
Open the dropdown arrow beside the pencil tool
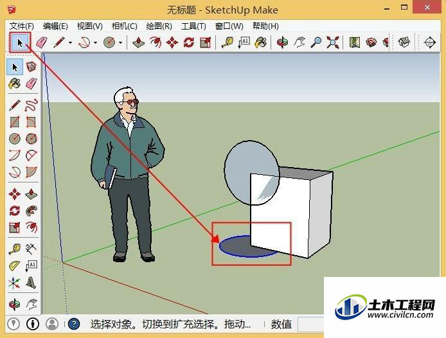(x=70, y=42)
